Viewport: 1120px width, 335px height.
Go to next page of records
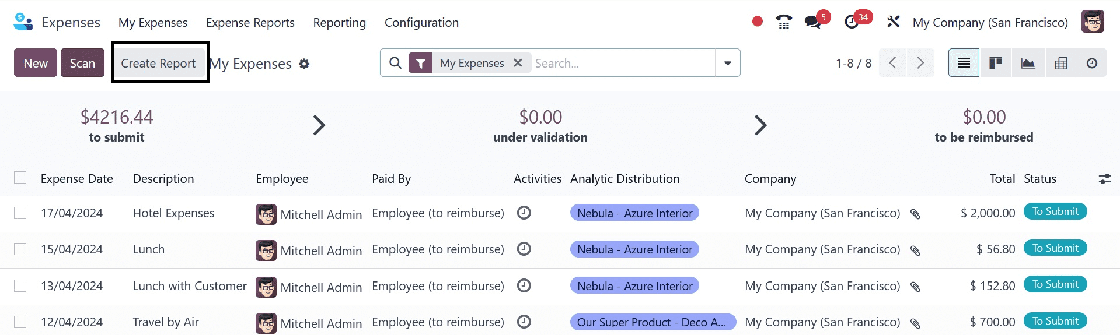tap(920, 63)
